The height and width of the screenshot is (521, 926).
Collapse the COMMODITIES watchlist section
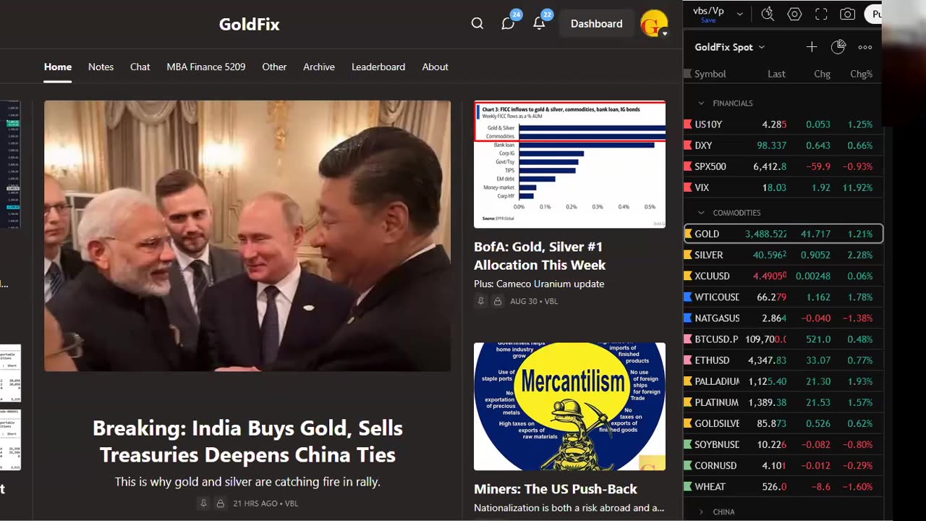tap(701, 213)
